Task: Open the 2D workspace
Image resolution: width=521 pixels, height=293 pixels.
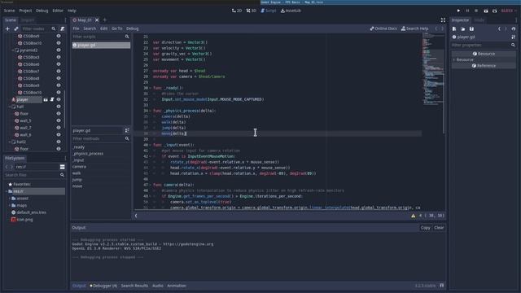Action: tap(237, 11)
